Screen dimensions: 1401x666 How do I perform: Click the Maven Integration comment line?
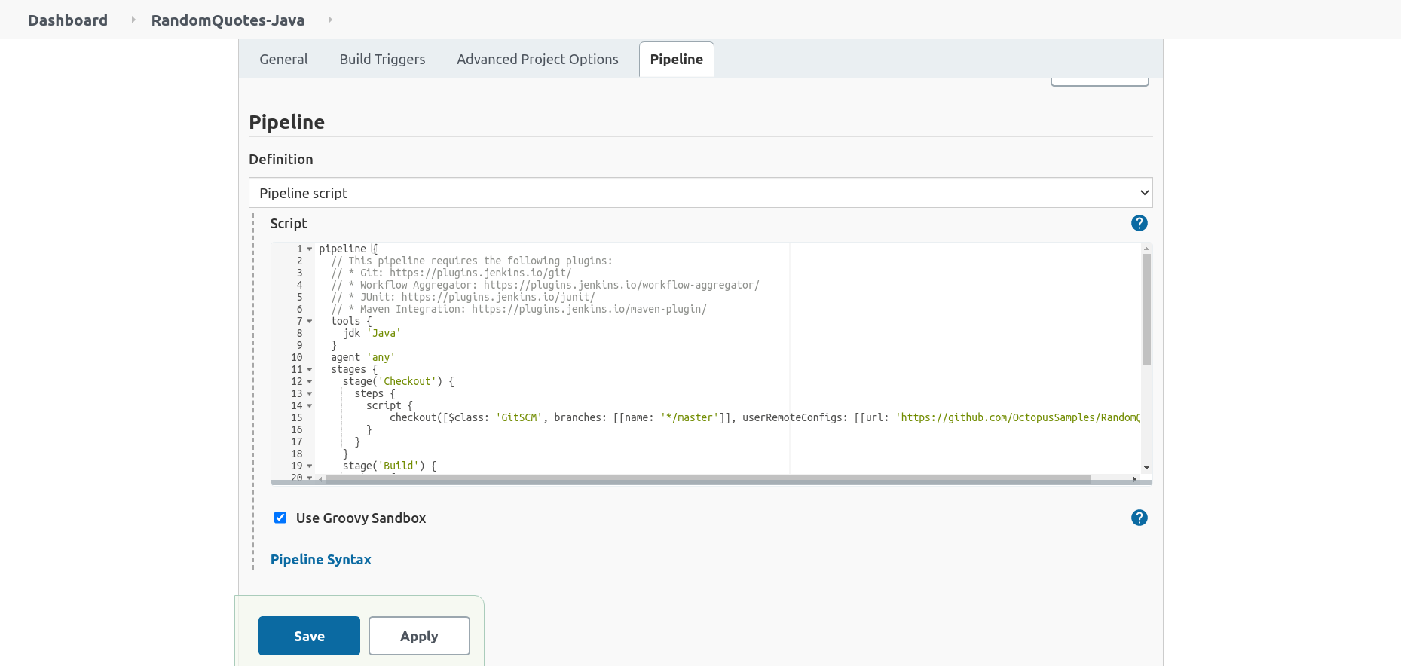pos(518,309)
